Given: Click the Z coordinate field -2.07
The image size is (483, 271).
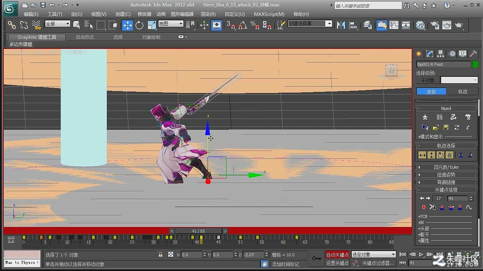Looking at the screenshot, I should 253,255.
